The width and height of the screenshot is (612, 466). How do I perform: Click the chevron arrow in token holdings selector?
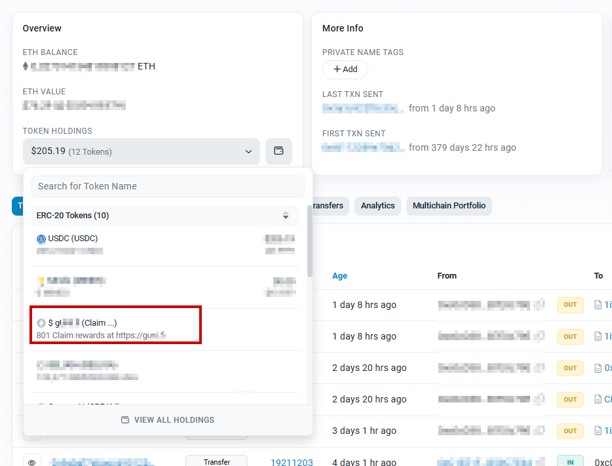pyautogui.click(x=248, y=151)
